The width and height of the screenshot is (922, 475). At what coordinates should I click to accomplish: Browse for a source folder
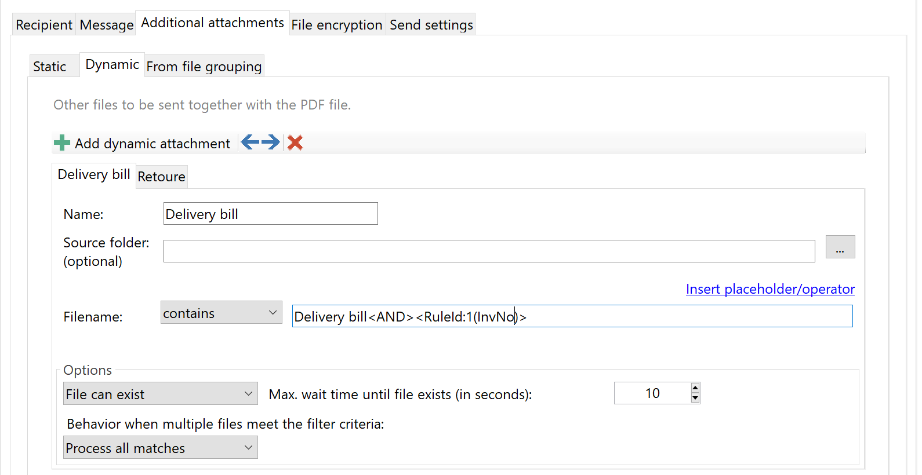tap(840, 246)
